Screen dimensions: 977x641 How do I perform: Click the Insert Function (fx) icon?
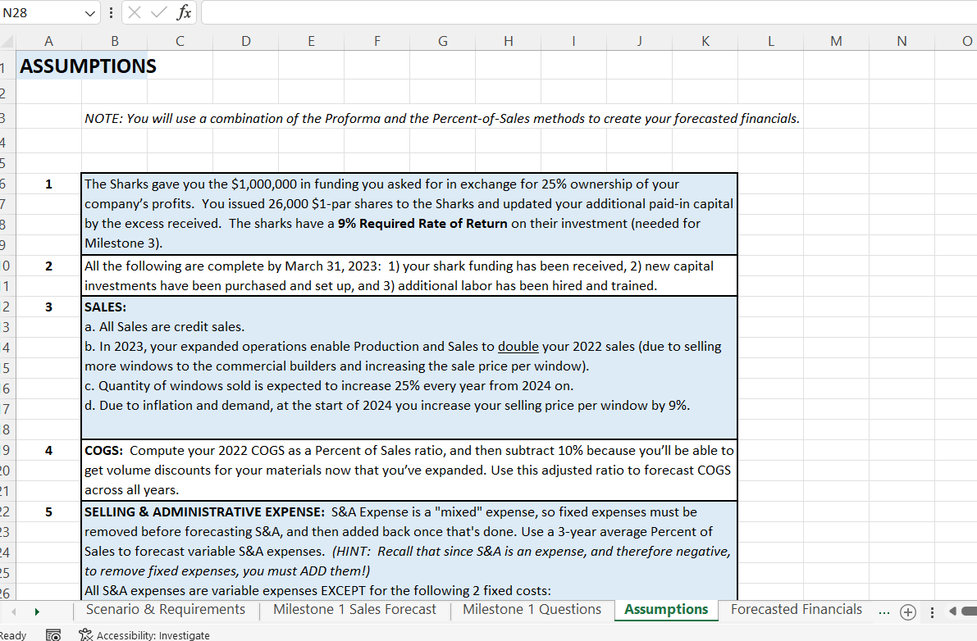tap(182, 12)
